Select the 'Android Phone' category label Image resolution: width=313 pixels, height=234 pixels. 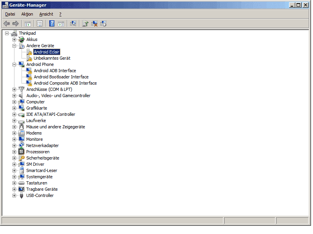[x=40, y=64]
